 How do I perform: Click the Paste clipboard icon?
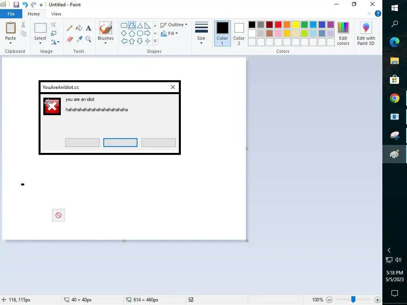click(11, 28)
